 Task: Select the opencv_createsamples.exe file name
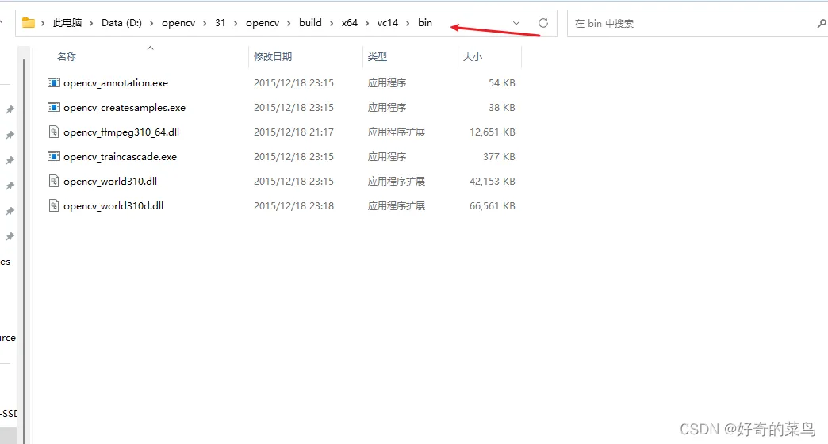(x=125, y=108)
